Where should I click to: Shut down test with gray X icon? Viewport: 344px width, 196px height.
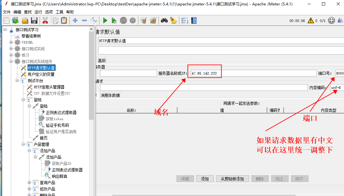pos(132,21)
